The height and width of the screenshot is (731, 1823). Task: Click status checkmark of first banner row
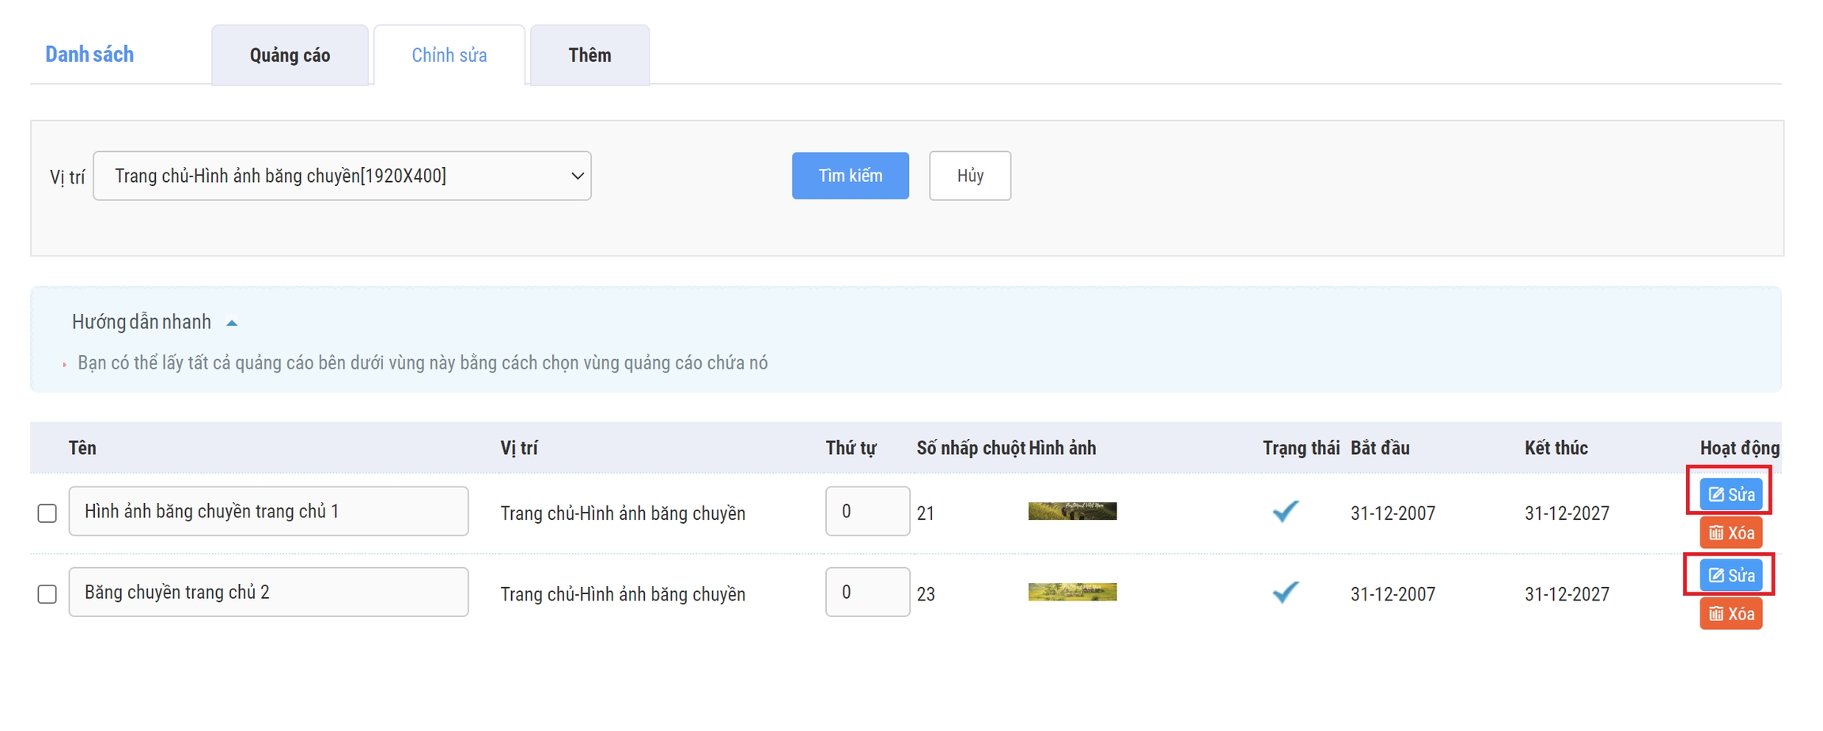coord(1286,512)
